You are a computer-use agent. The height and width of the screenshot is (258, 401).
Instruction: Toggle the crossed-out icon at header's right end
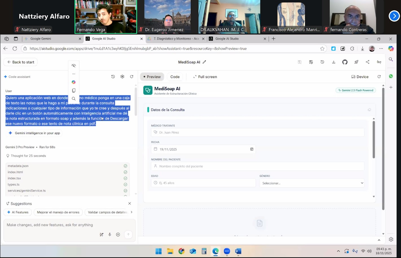coord(379,62)
